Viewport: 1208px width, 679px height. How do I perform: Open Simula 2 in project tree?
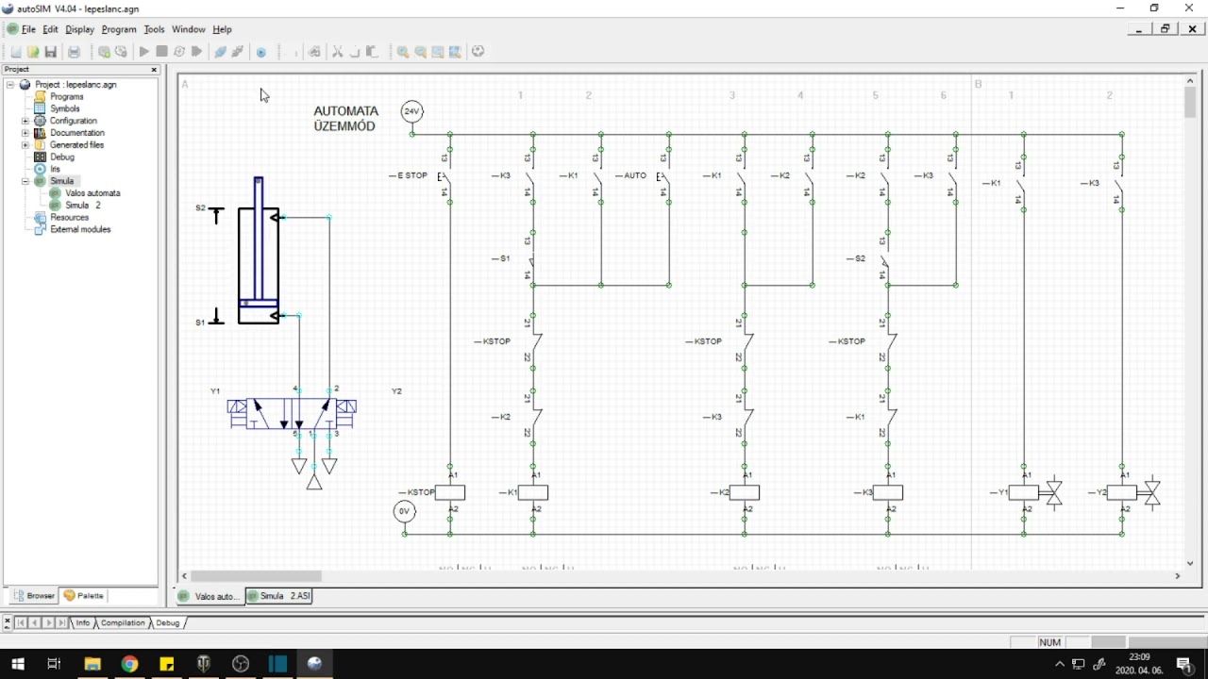pos(82,206)
